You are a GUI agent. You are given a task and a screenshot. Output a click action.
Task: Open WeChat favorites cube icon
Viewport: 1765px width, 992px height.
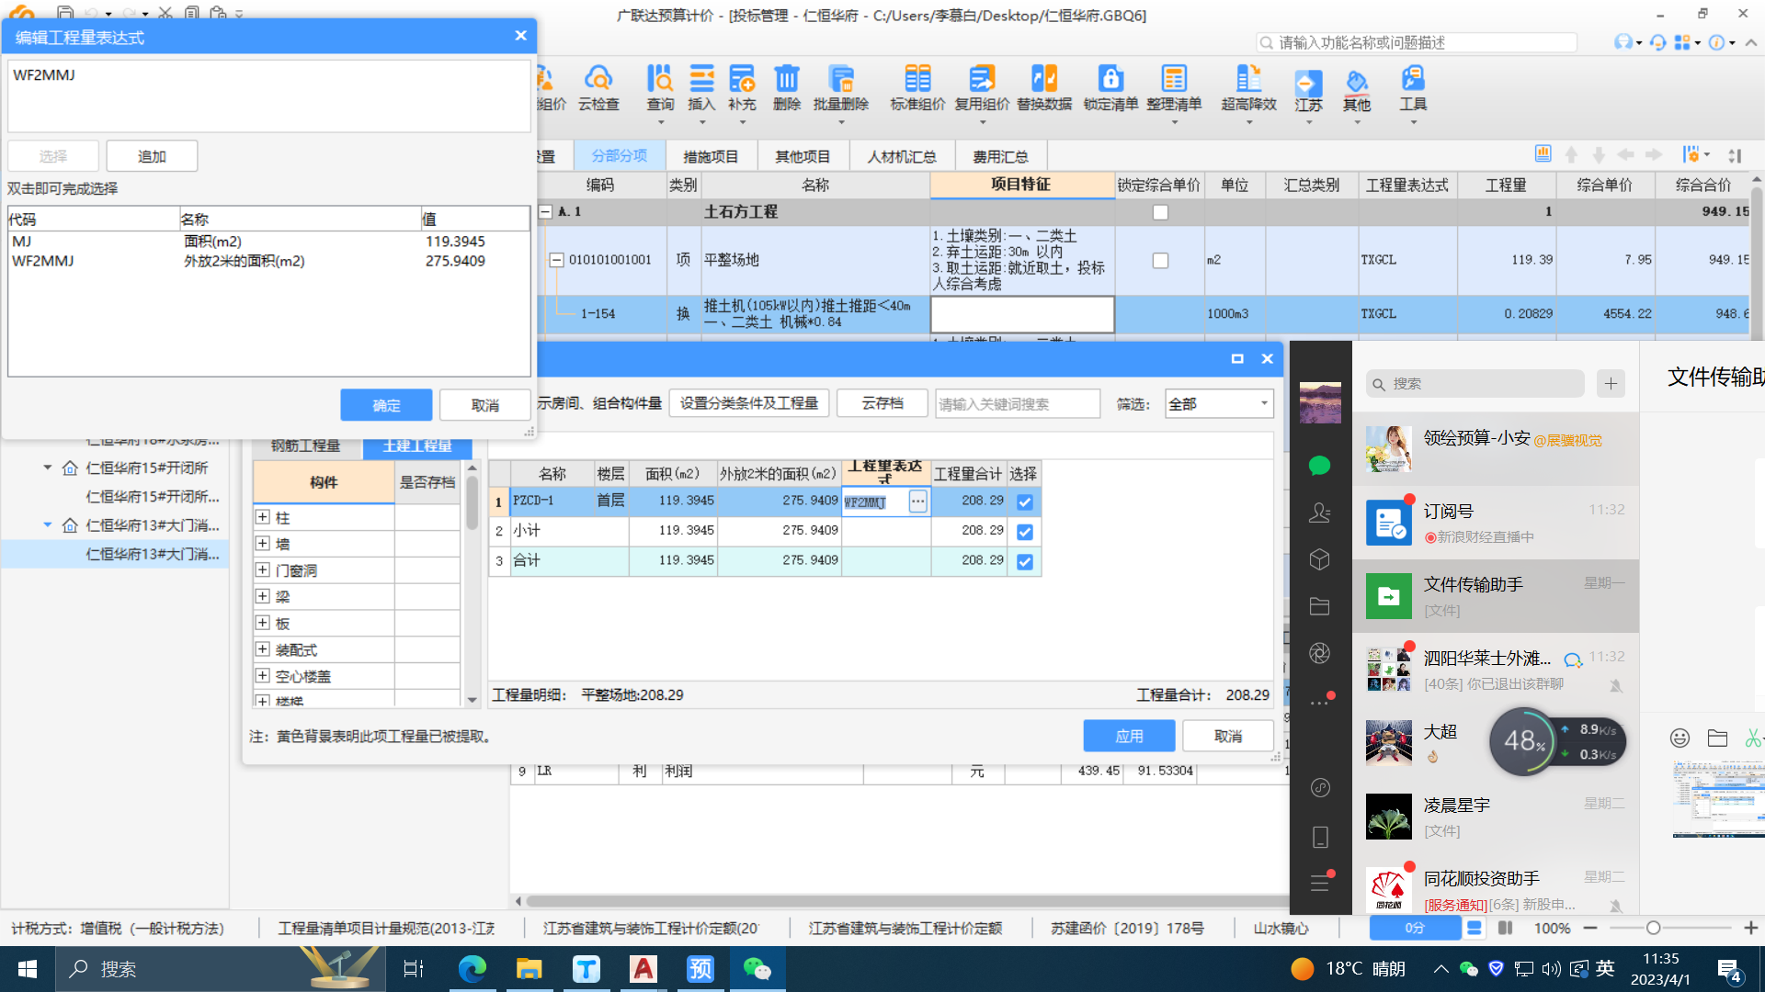pos(1319,559)
